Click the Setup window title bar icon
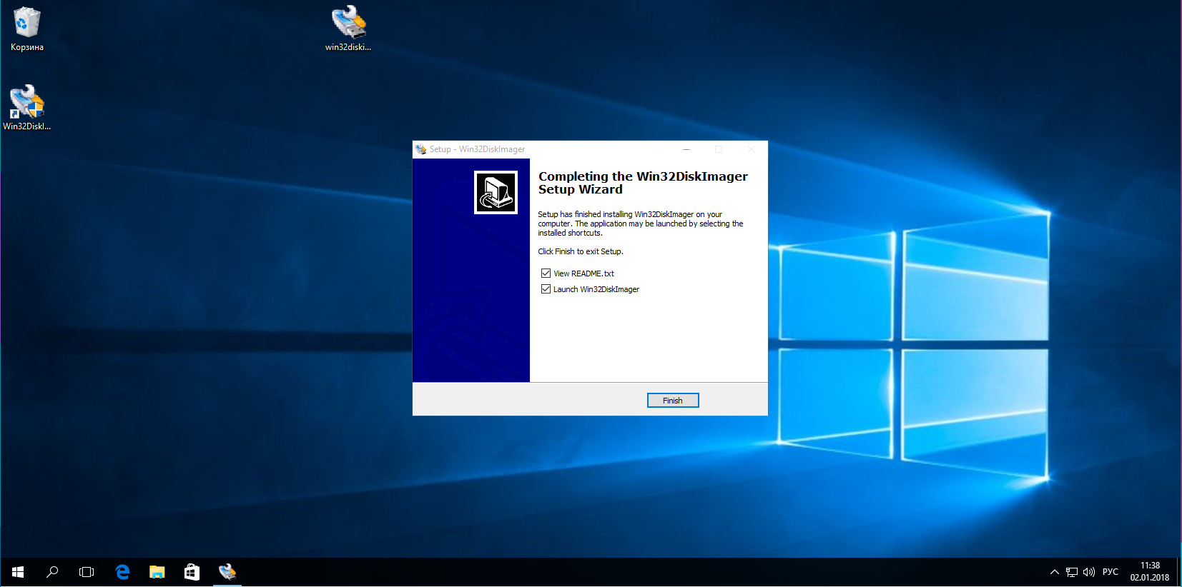 point(421,149)
